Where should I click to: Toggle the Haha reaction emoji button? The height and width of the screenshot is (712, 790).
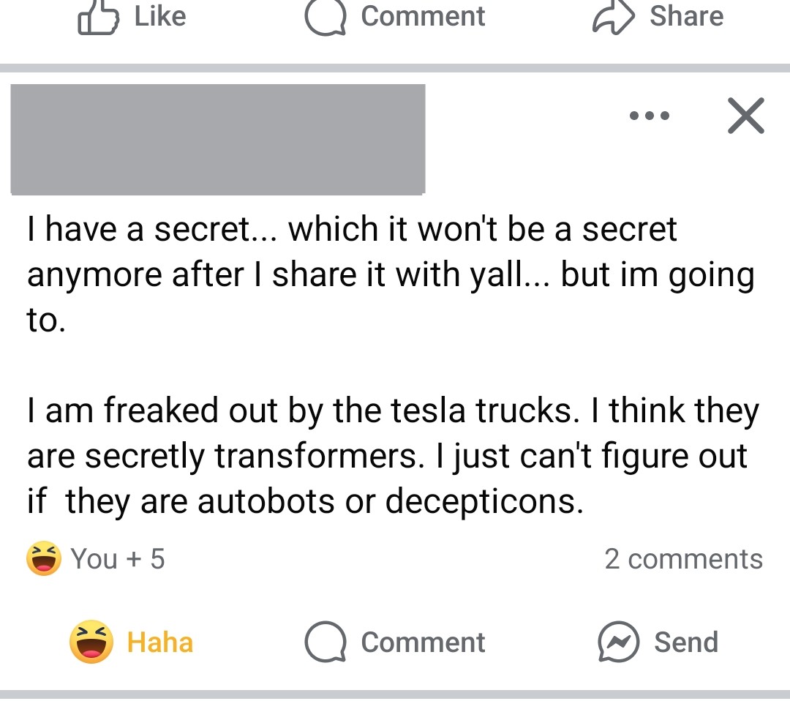[91, 642]
